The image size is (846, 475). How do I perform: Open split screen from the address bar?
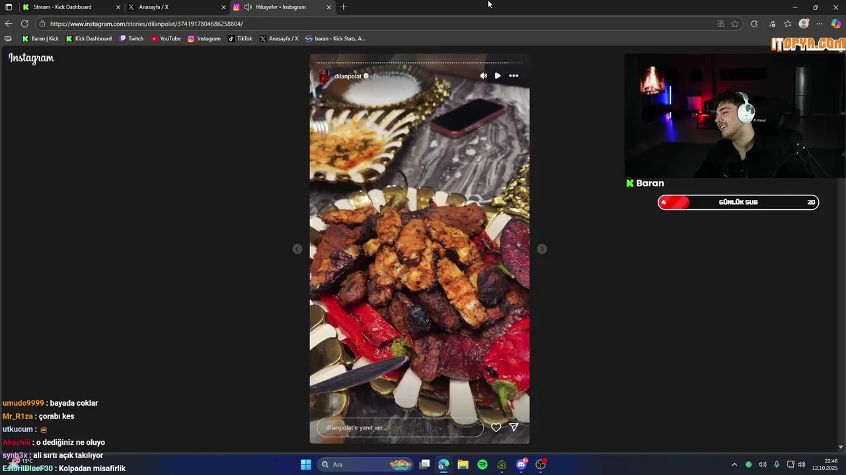point(720,24)
